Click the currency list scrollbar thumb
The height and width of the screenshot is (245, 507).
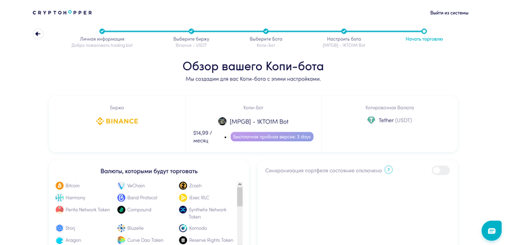click(240, 197)
